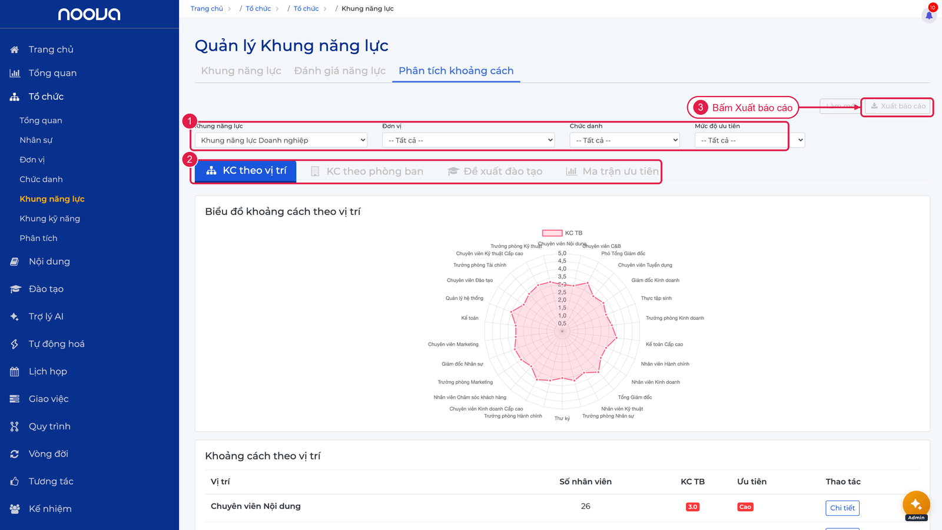Open Khung kỹ năng in sidebar

pyautogui.click(x=50, y=218)
